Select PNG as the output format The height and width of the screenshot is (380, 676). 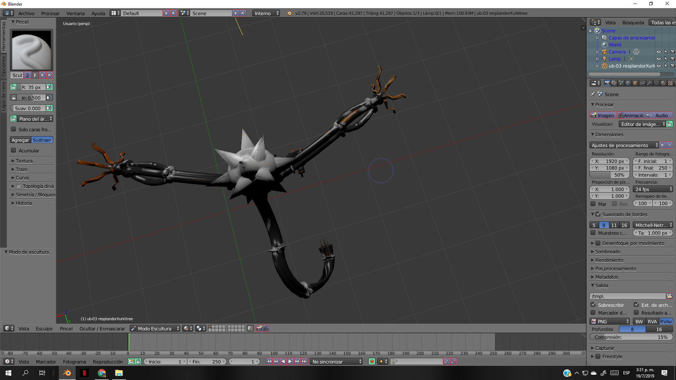point(609,321)
